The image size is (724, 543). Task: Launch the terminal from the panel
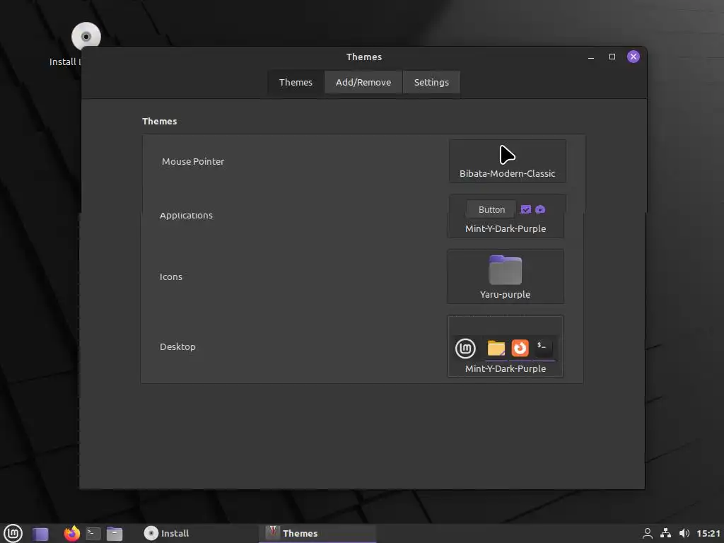pos(93,534)
